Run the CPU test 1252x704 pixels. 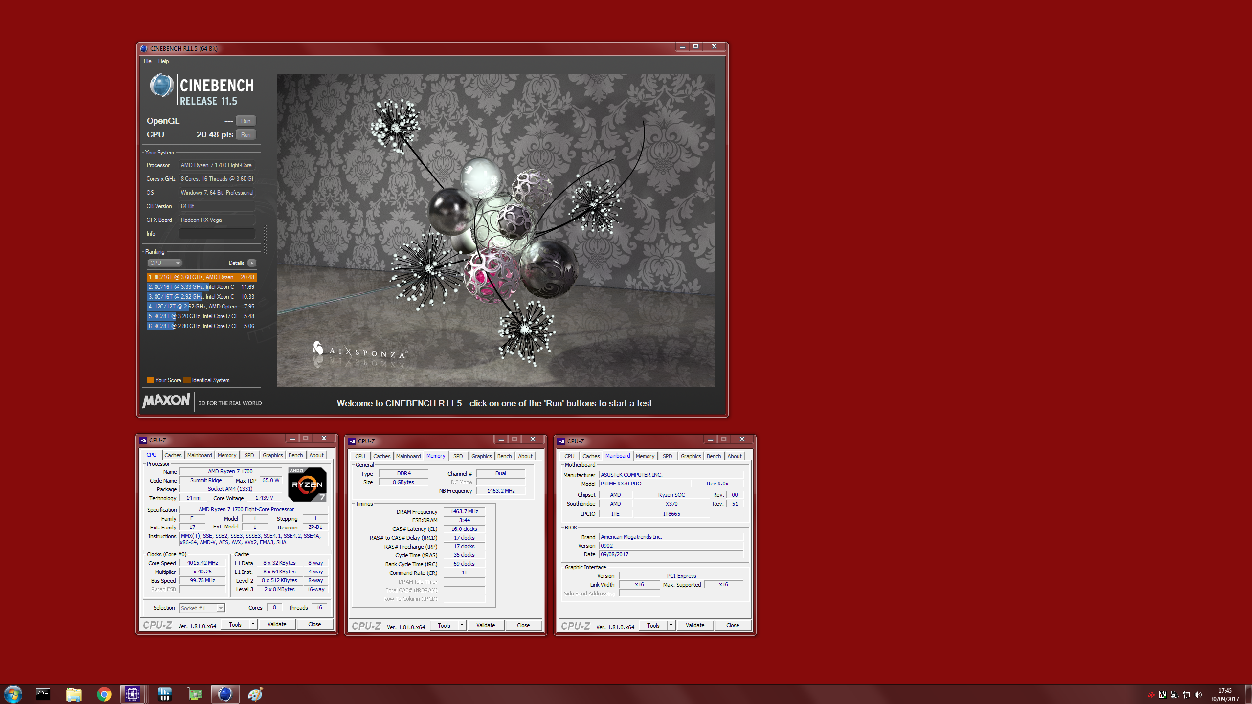coord(246,135)
